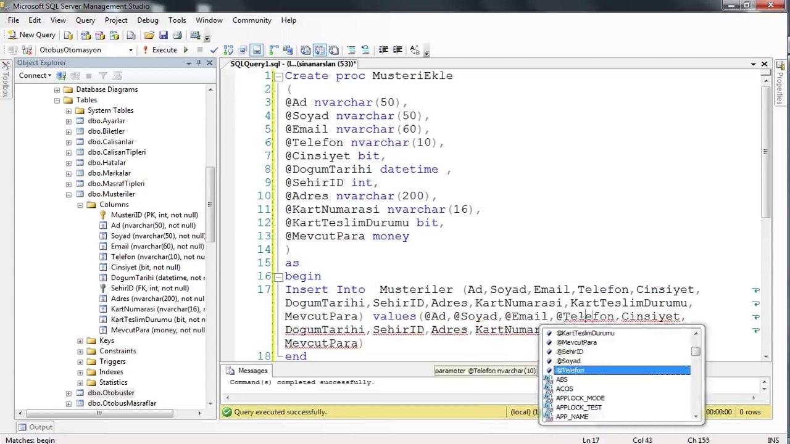This screenshot has height=444, width=790.
Task: Save the query with the floppy icon
Action: pos(163,35)
